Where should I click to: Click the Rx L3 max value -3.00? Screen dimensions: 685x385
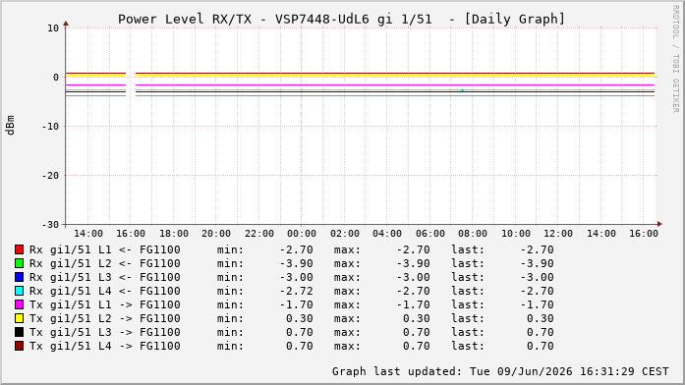pyautogui.click(x=414, y=277)
